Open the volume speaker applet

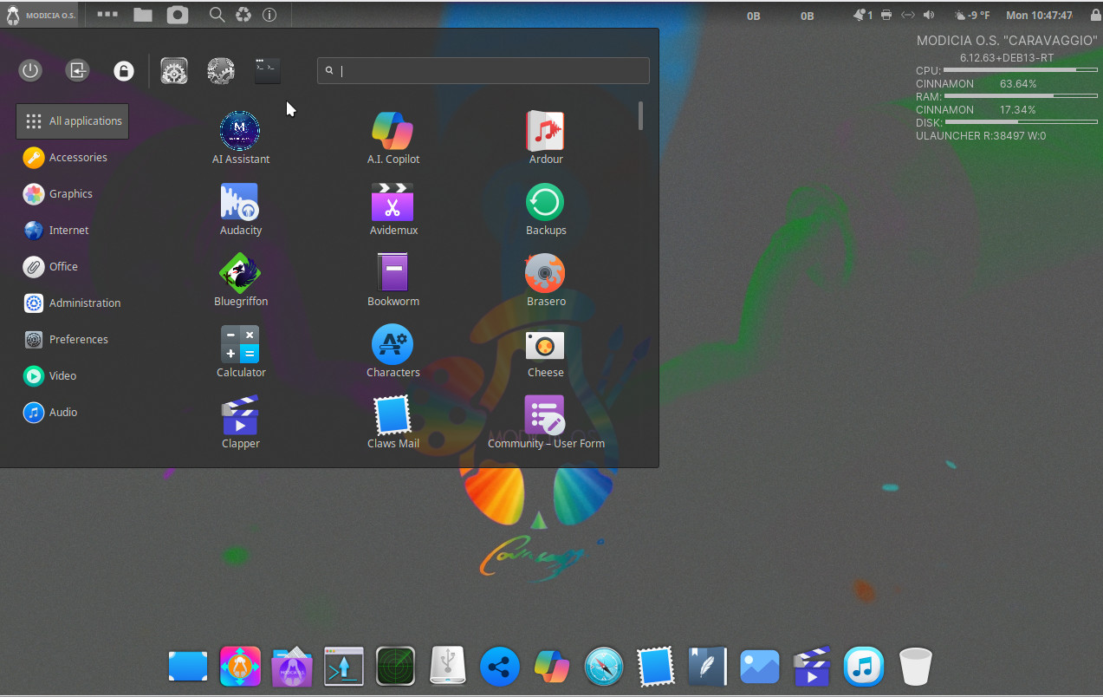point(929,15)
